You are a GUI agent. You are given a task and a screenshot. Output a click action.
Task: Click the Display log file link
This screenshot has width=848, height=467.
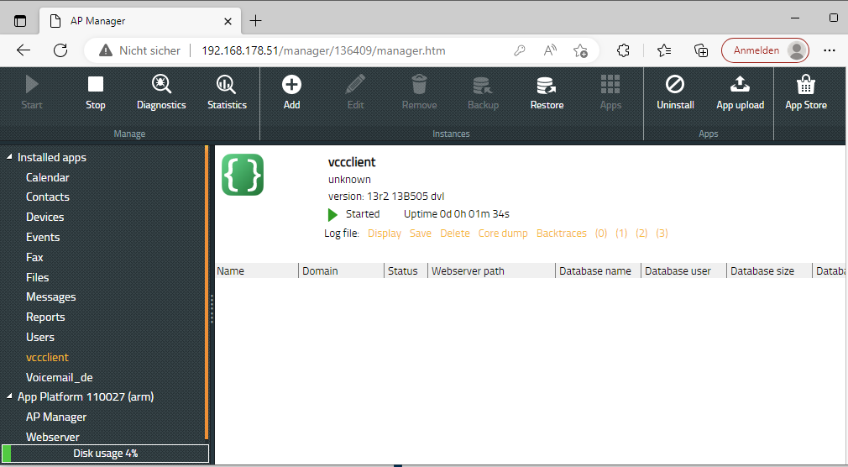coord(385,233)
